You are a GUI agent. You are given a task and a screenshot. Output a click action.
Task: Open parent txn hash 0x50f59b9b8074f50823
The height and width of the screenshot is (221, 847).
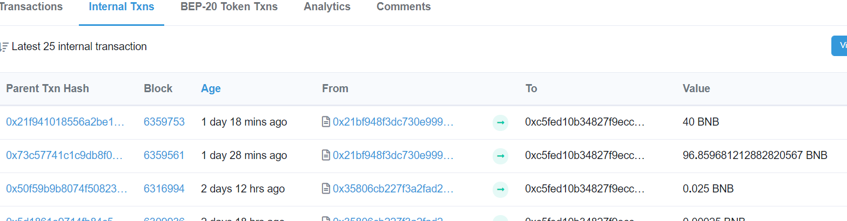click(x=66, y=189)
